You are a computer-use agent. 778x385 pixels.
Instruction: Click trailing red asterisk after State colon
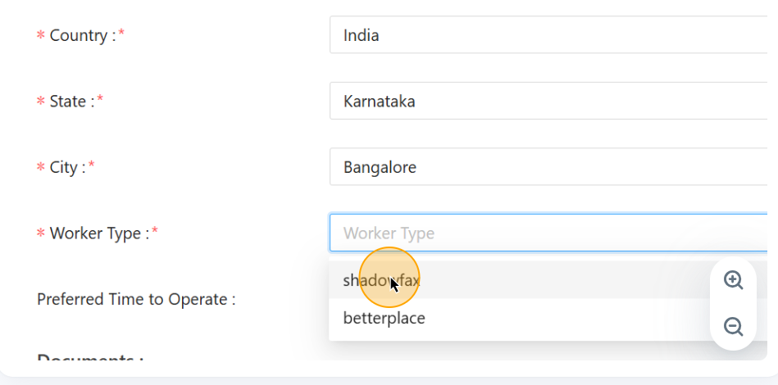point(100,100)
